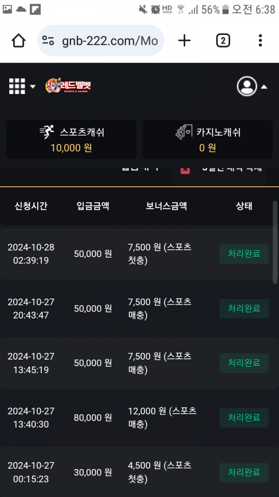Screen dimensions: 279x497
Task: Click 처리완료 status for 02:39:19 deposit
Action: pos(244,254)
